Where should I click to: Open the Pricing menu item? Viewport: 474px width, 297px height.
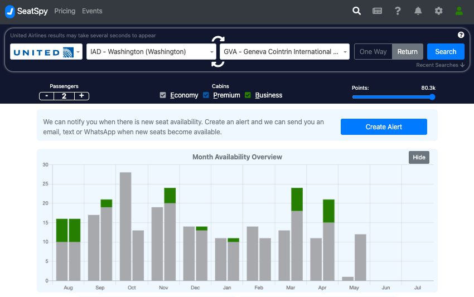click(x=65, y=11)
